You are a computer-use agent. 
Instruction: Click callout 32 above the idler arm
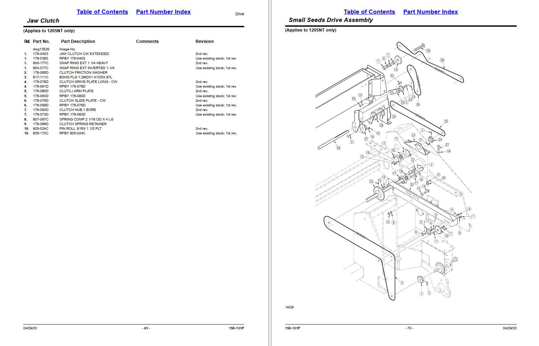coord(392,76)
